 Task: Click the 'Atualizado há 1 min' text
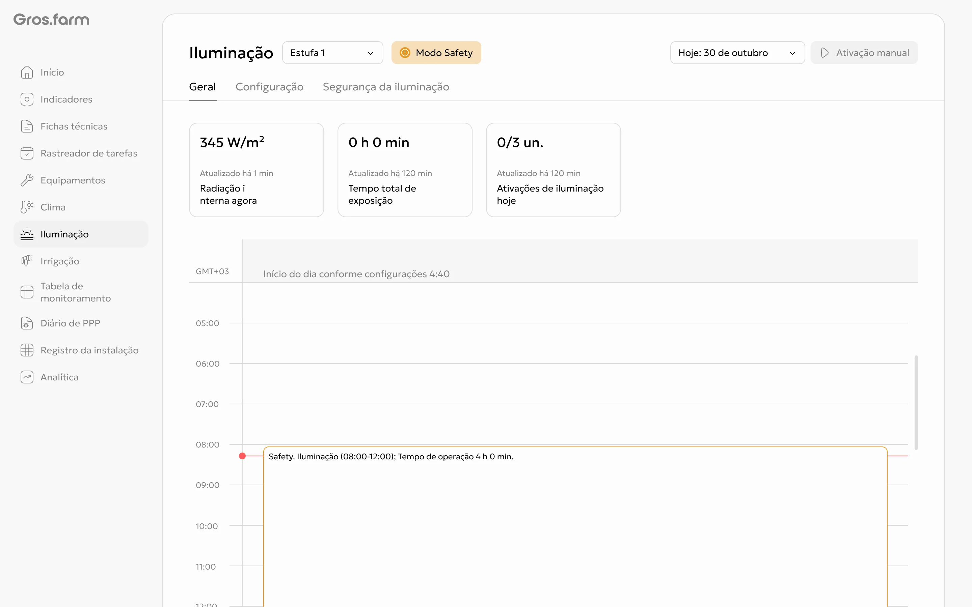pyautogui.click(x=237, y=173)
